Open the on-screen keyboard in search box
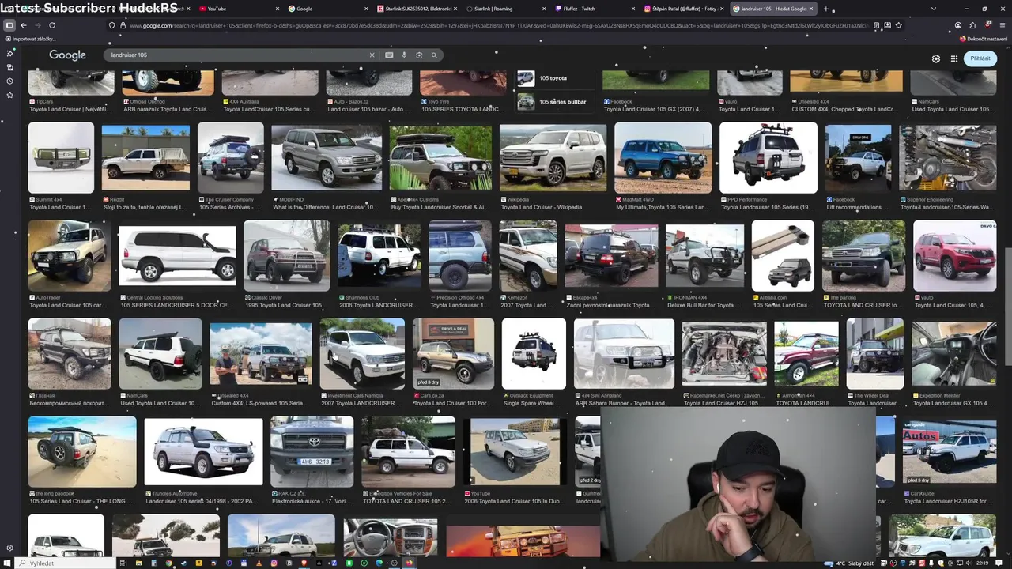 [389, 55]
